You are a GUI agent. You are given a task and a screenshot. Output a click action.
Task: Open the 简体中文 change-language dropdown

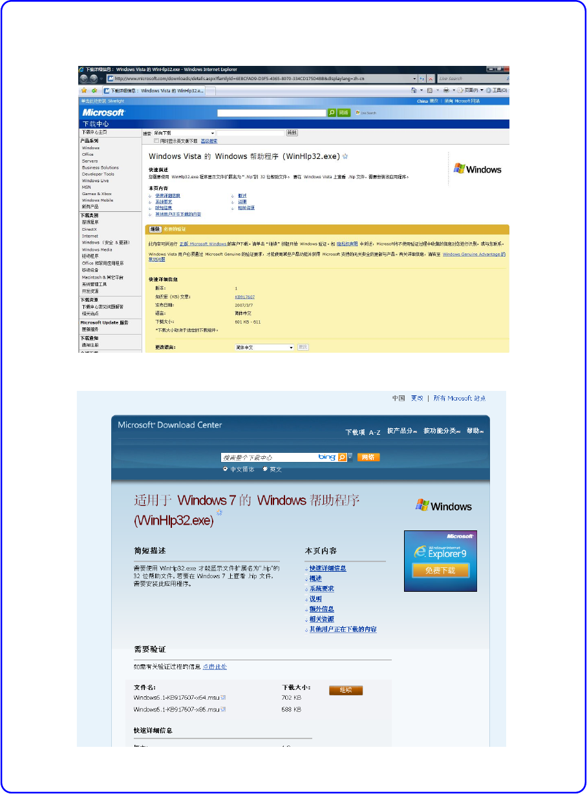[x=264, y=348]
